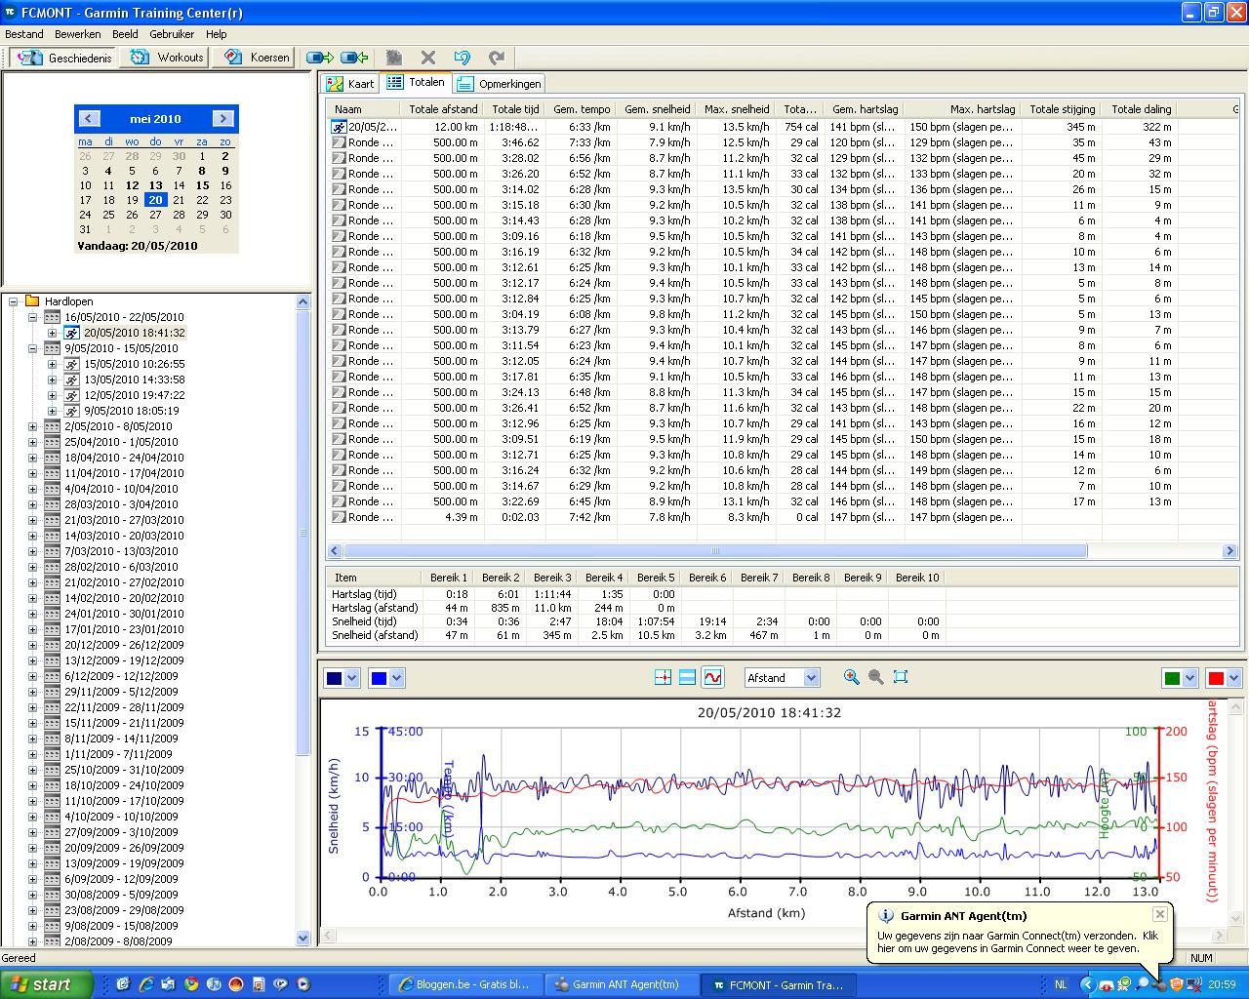Open dark blue speed color dropdown
Viewport: 1249px width, 999px height.
tap(352, 678)
